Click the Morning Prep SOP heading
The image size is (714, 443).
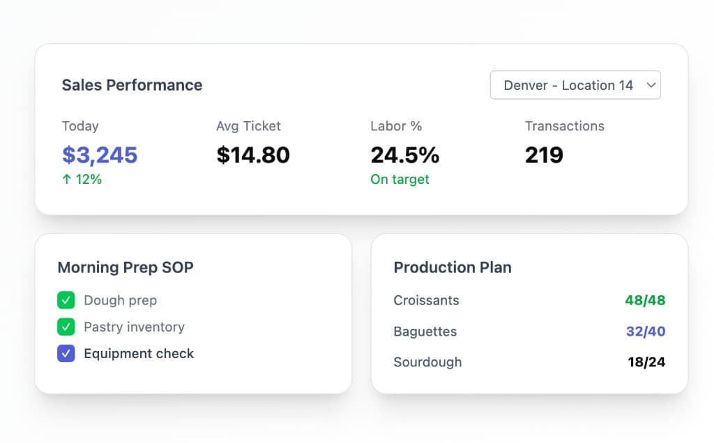click(126, 267)
